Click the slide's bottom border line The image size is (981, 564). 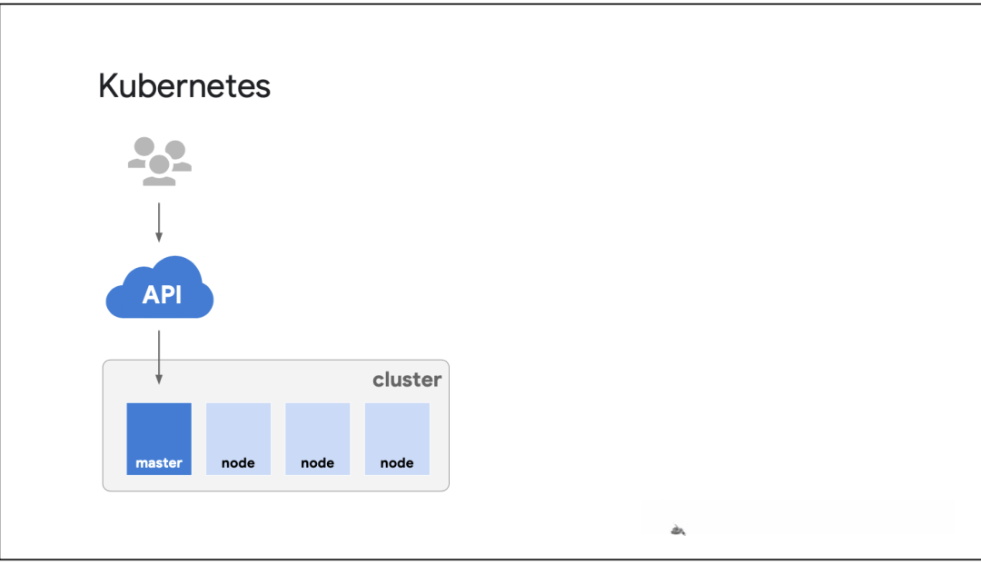(x=490, y=559)
